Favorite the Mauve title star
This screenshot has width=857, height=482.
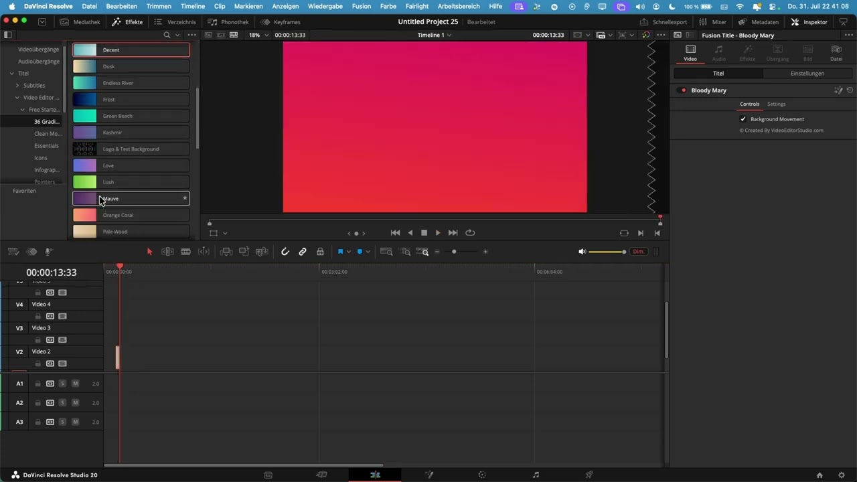(185, 198)
